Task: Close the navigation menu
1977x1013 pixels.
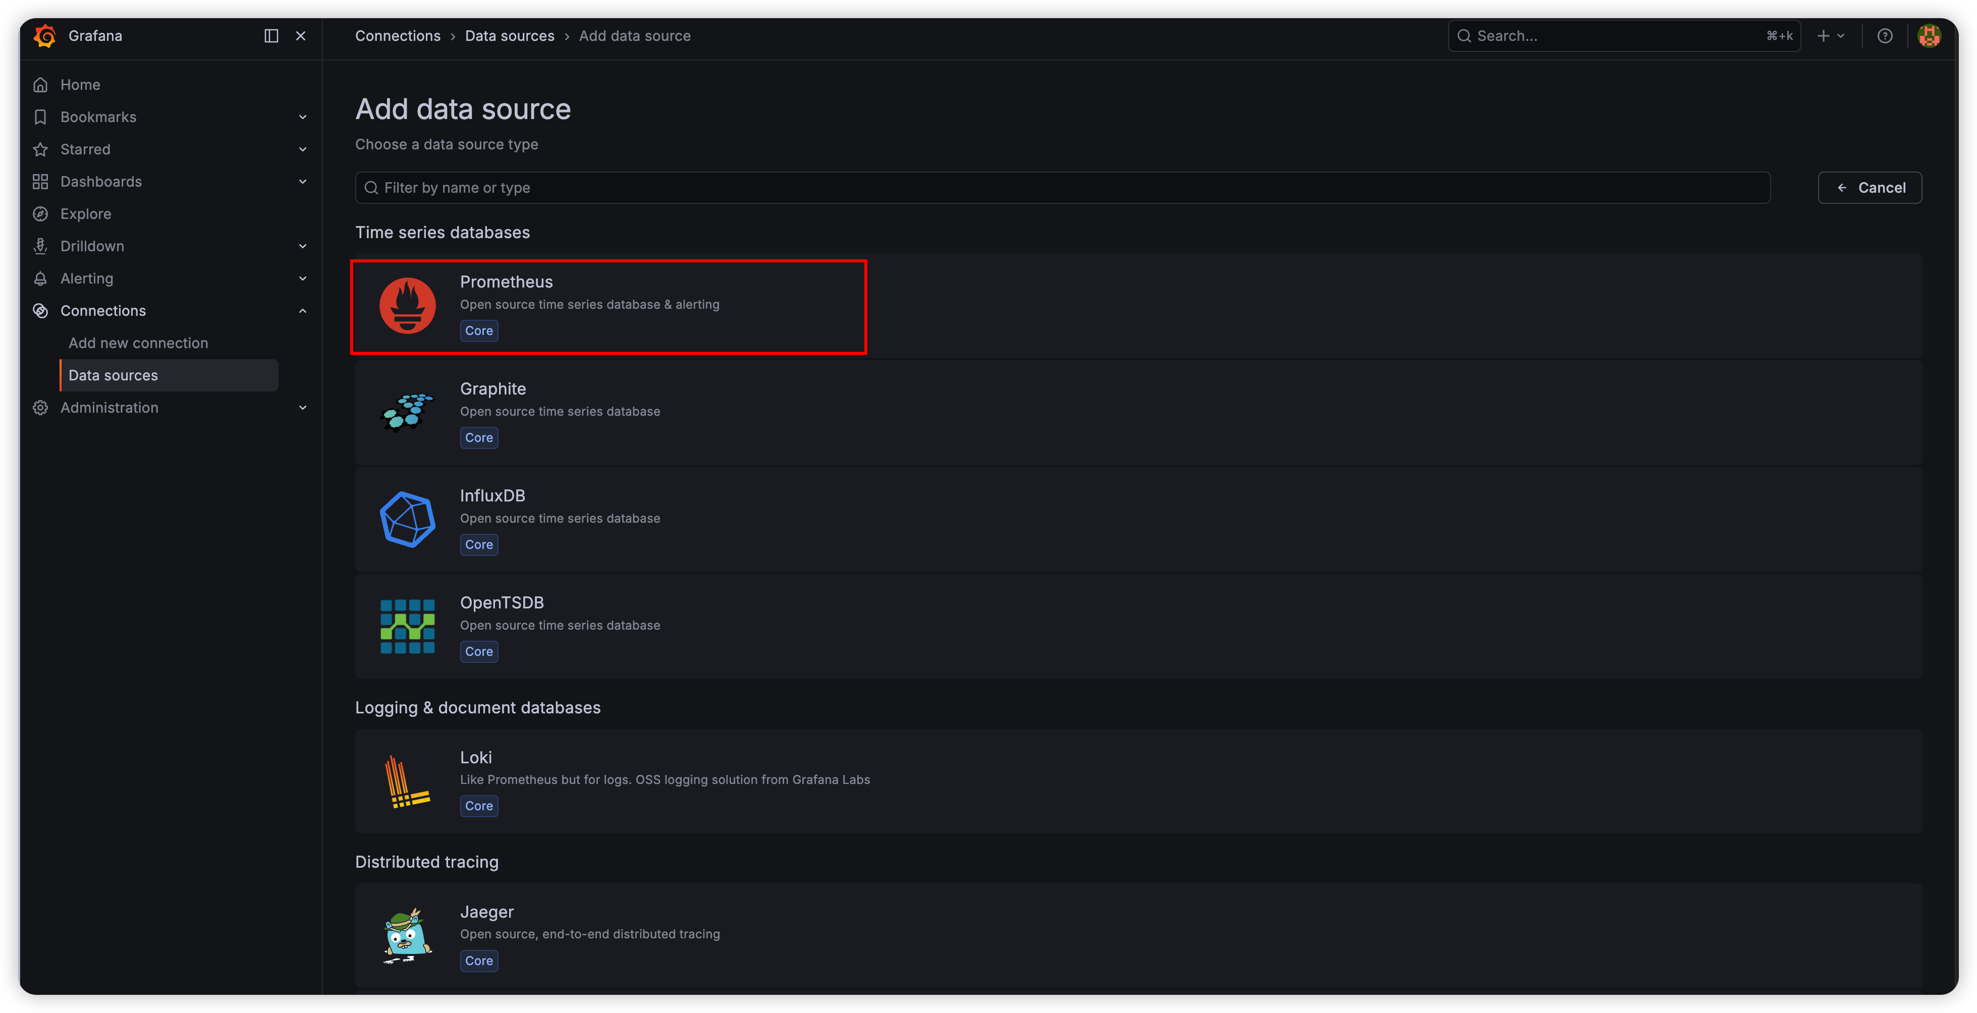Action: tap(301, 36)
